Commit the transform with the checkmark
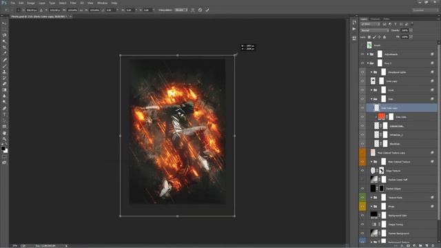This screenshot has width=441, height=248. tap(207, 10)
